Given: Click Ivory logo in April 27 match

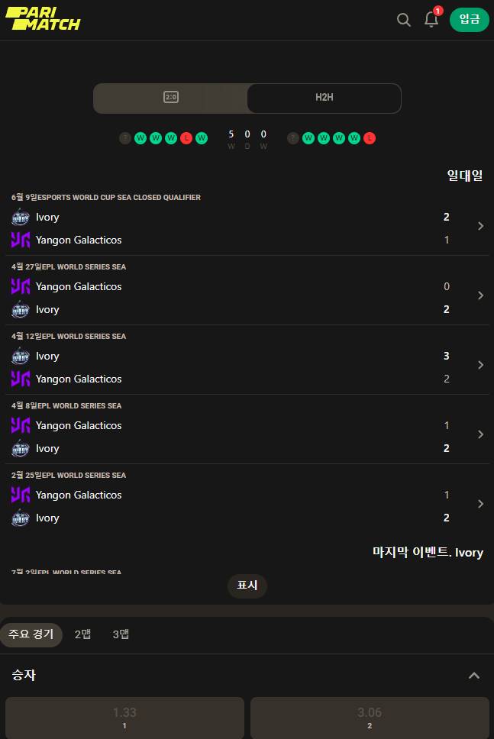Looking at the screenshot, I should 21,310.
